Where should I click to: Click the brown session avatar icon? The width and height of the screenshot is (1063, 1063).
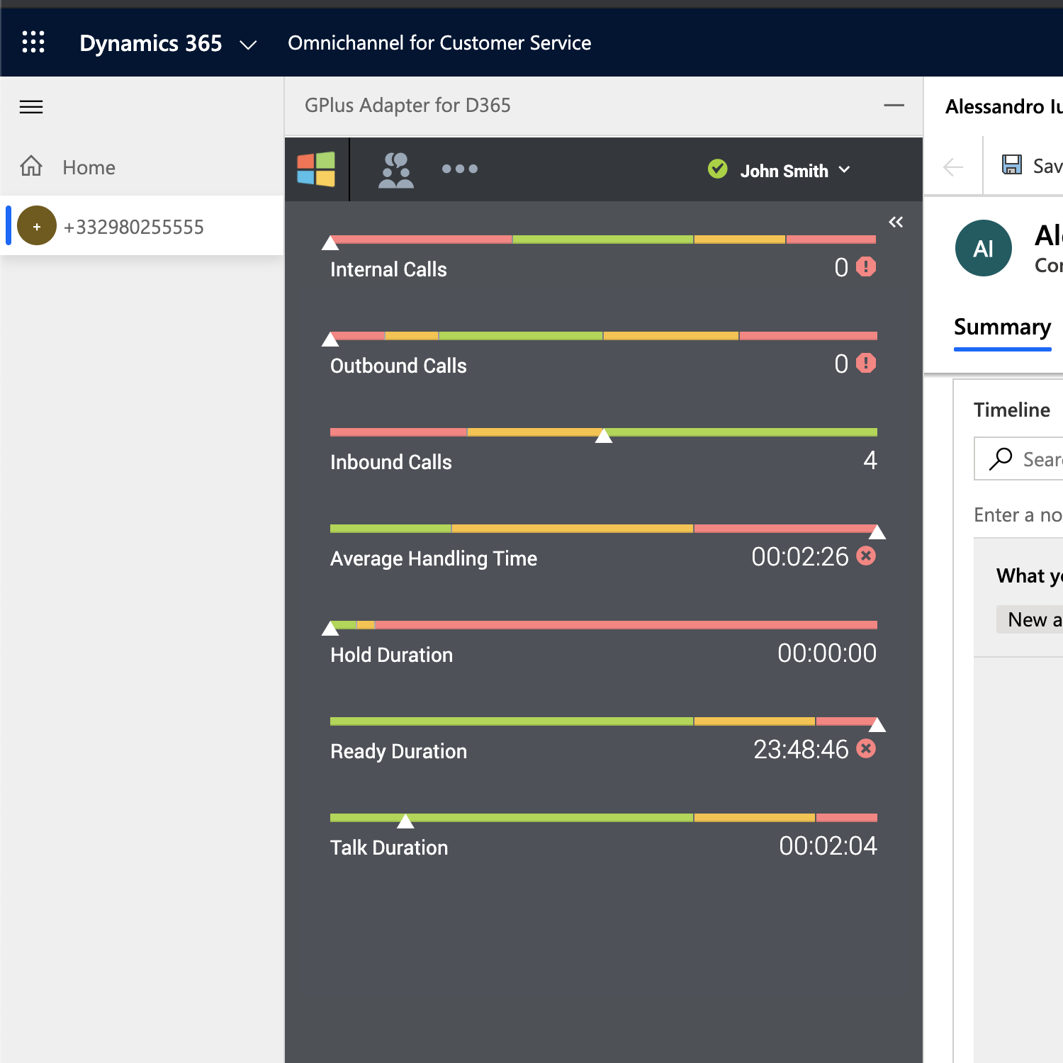point(37,226)
